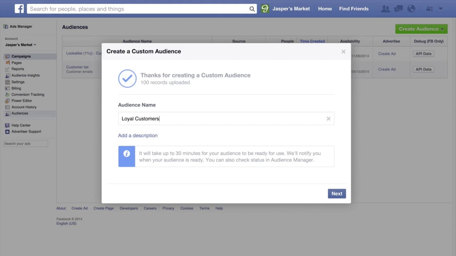Open the Create Audience dropdown button

click(421, 29)
